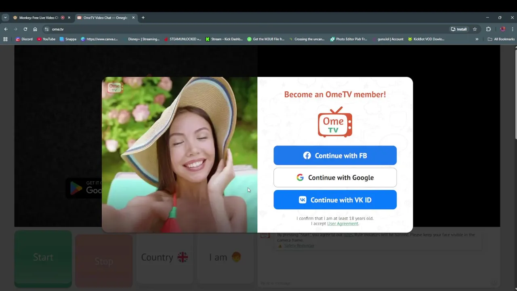Screen dimensions: 517x291
Task: Reload the ome.tv page
Action: click(25, 29)
